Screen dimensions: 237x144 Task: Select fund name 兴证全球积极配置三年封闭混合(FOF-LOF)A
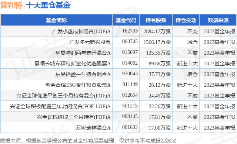(x=60, y=106)
